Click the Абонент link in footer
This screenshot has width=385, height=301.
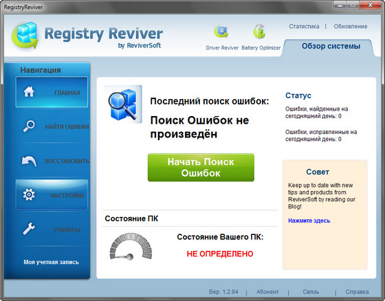(x=267, y=291)
